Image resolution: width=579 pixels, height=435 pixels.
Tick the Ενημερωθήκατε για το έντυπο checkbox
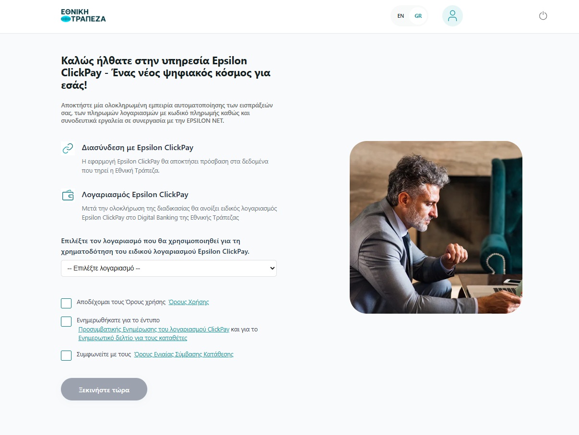[x=66, y=321]
